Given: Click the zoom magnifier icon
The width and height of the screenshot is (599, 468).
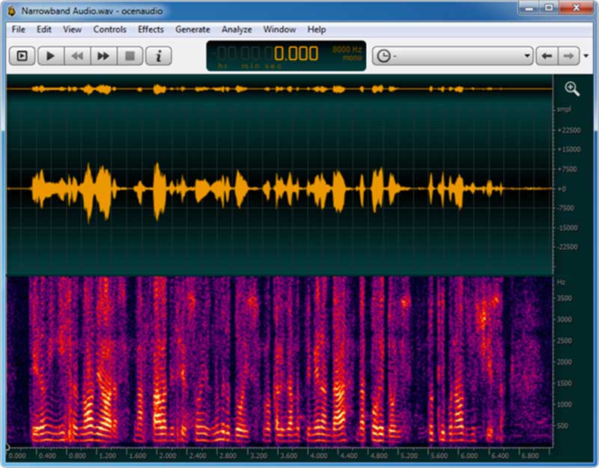Looking at the screenshot, I should pos(572,89).
